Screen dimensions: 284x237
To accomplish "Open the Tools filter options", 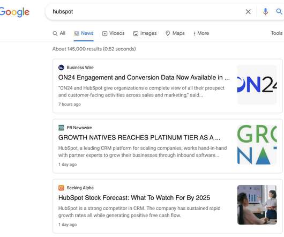I will coord(276,33).
